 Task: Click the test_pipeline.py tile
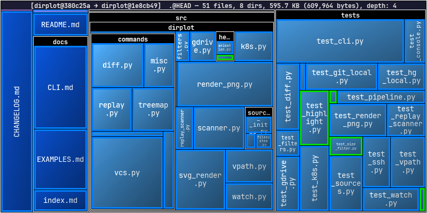pyautogui.click(x=381, y=97)
